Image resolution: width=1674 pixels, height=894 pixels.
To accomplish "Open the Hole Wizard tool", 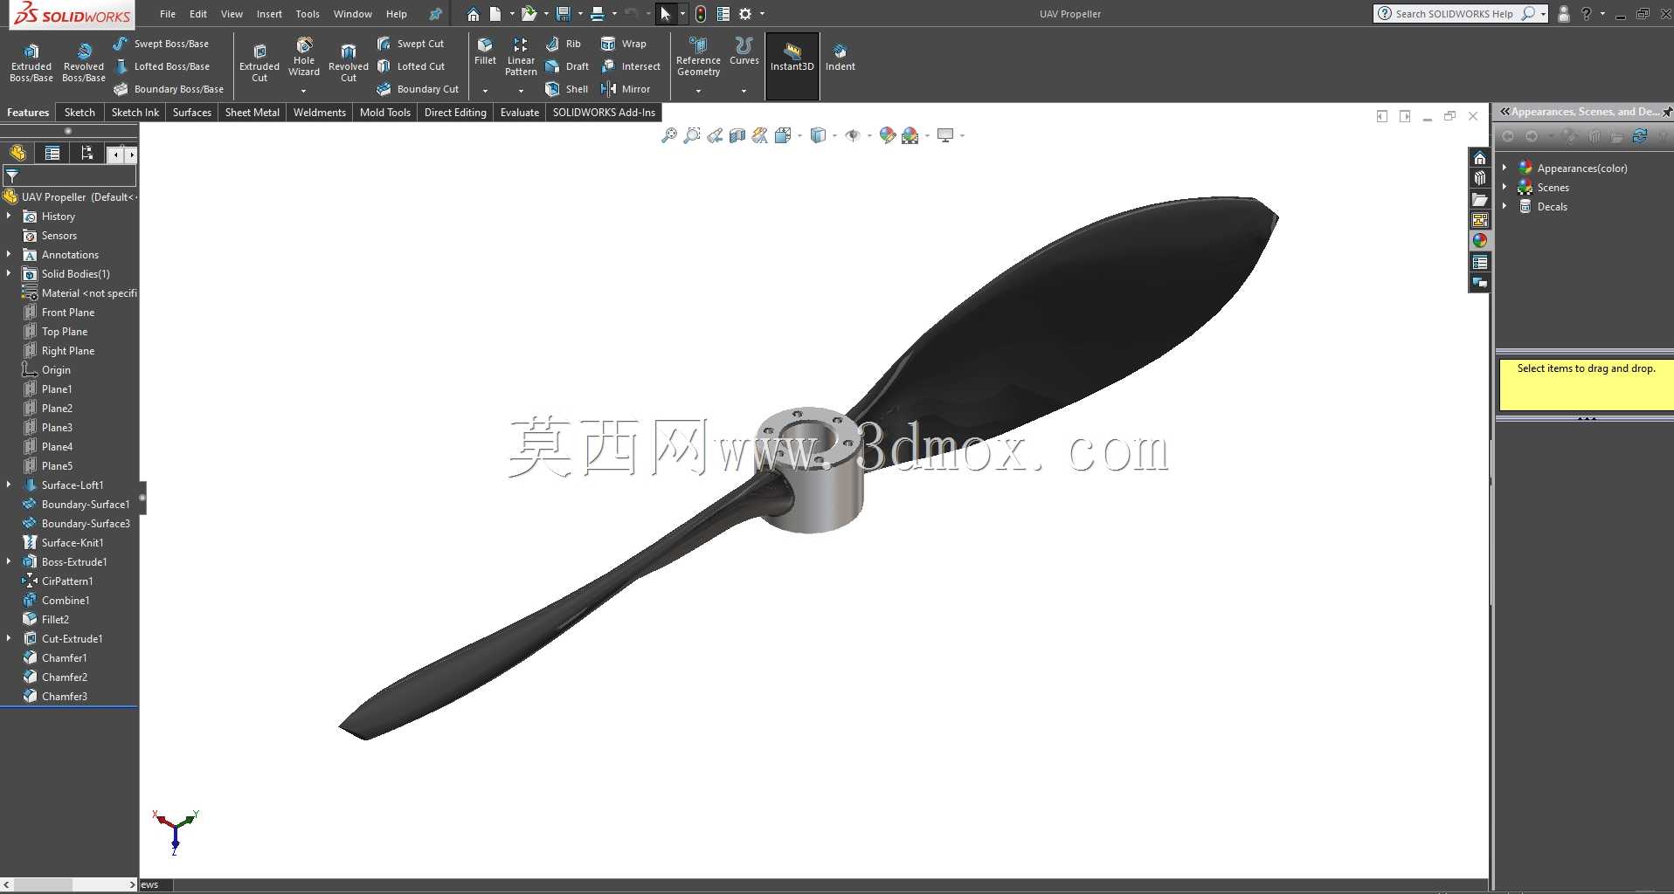I will [x=304, y=57].
